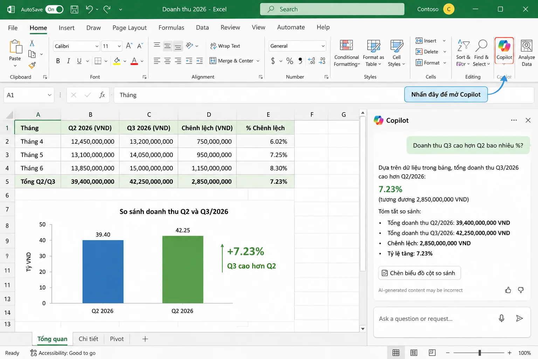Open the Pivot sheet tab

tap(117, 339)
